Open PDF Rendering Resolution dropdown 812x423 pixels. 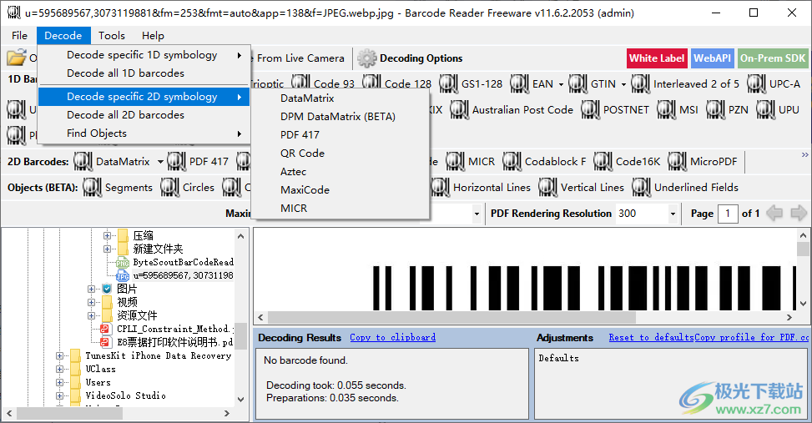673,214
